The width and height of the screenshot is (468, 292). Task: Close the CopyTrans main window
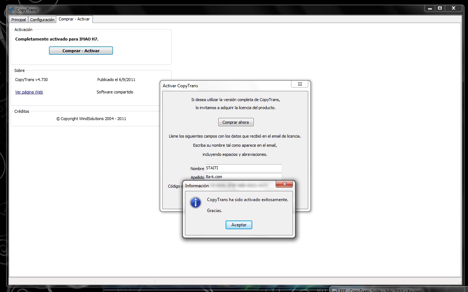(x=453, y=8)
